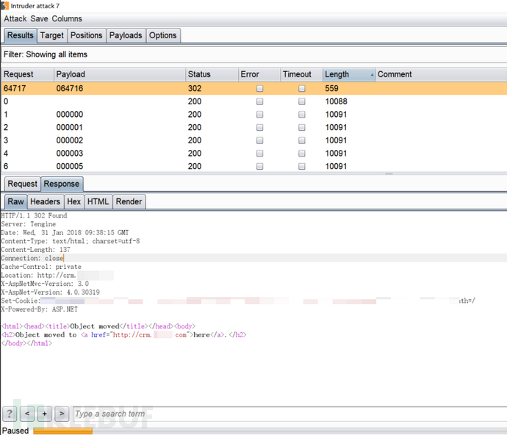Screen dimensions: 507x435
Task: Switch to the Target tab
Action: click(x=51, y=35)
